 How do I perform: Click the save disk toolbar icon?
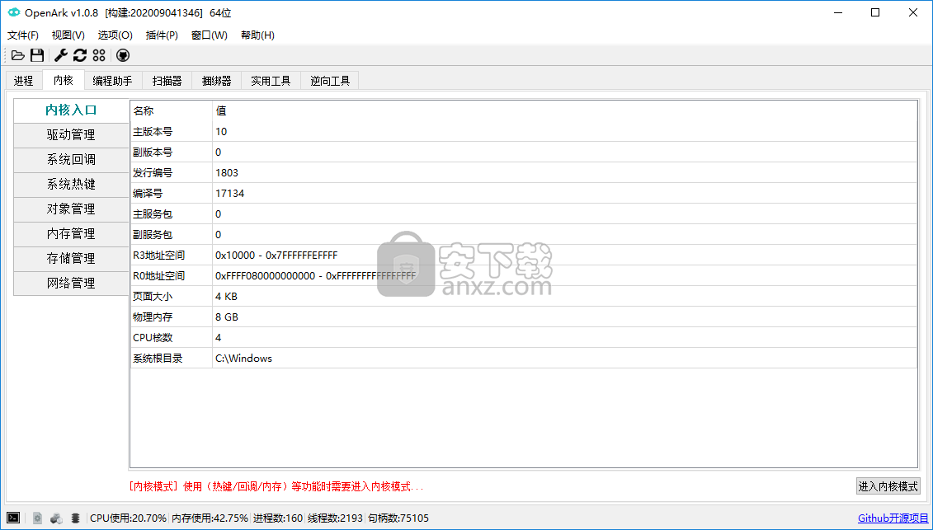point(37,55)
